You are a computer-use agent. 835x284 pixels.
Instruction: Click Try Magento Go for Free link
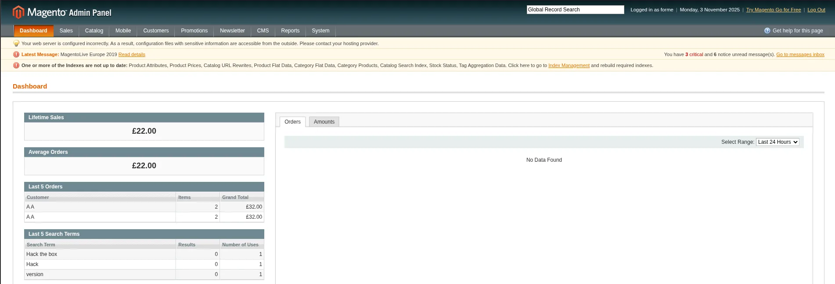774,10
